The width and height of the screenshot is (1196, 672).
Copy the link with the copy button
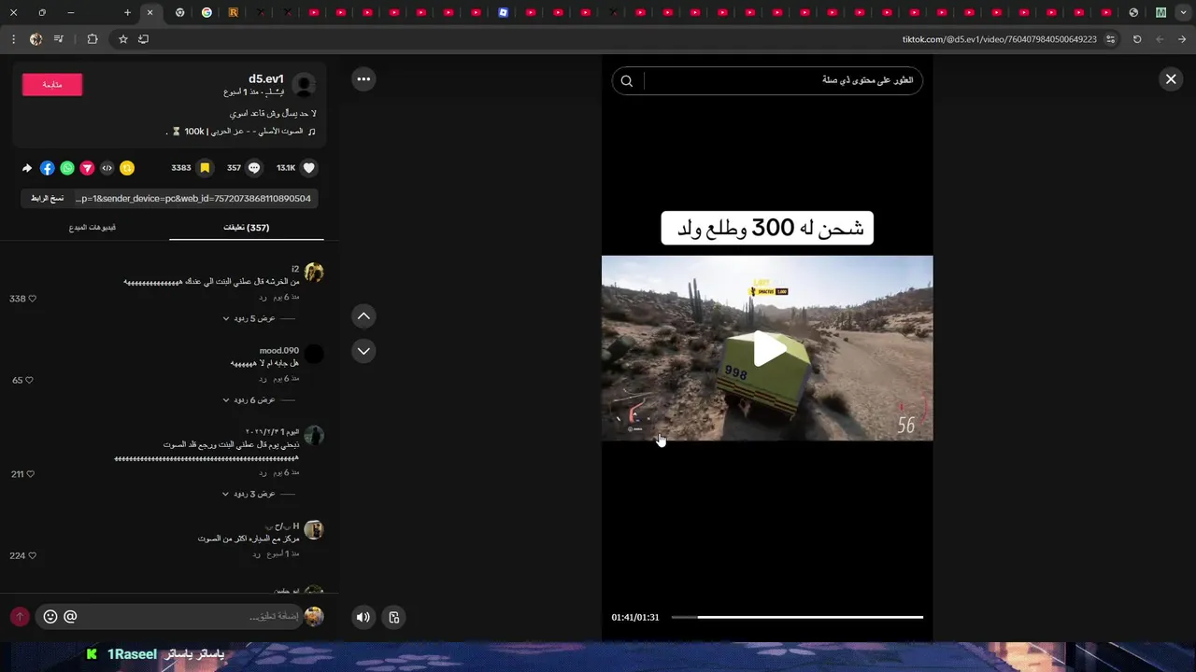pyautogui.click(x=47, y=198)
